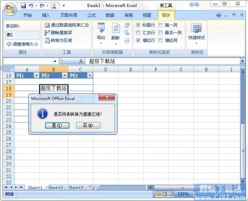Click No (否) in the dialog
The width and height of the screenshot is (248, 201).
[x=88, y=125]
